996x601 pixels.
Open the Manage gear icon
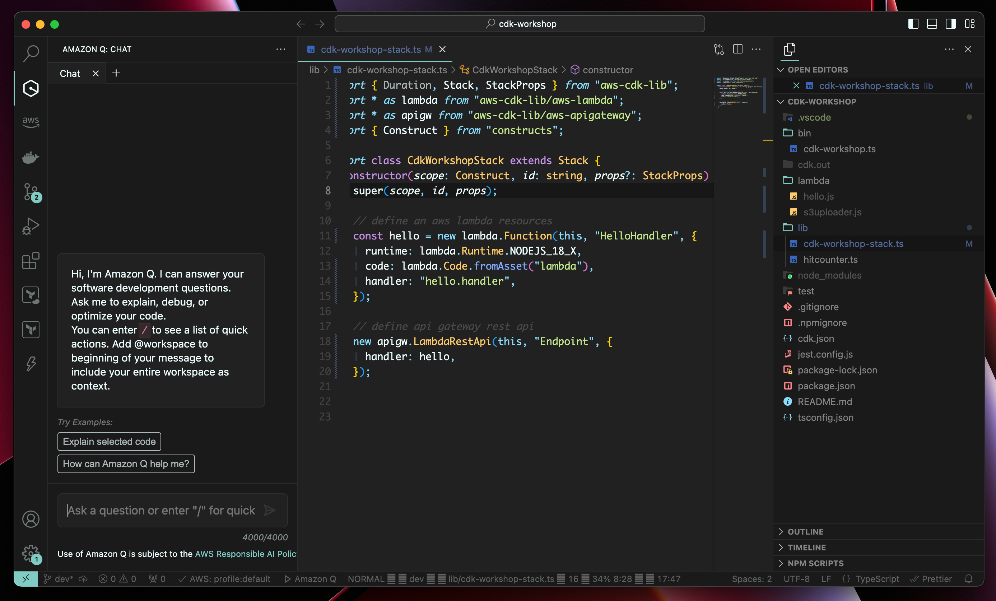tap(31, 553)
